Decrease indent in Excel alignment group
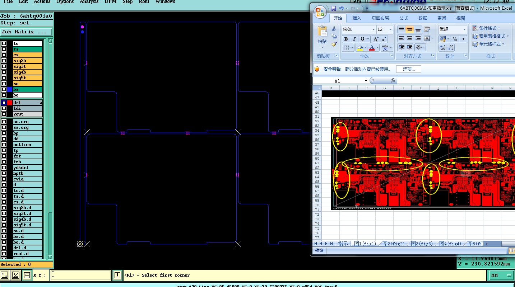 coord(402,47)
